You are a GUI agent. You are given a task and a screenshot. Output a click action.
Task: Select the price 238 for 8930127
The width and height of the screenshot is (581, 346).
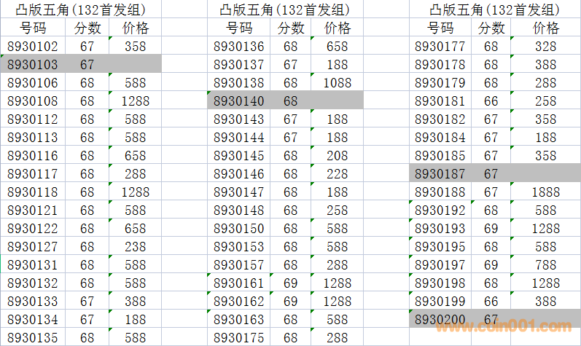(135, 247)
